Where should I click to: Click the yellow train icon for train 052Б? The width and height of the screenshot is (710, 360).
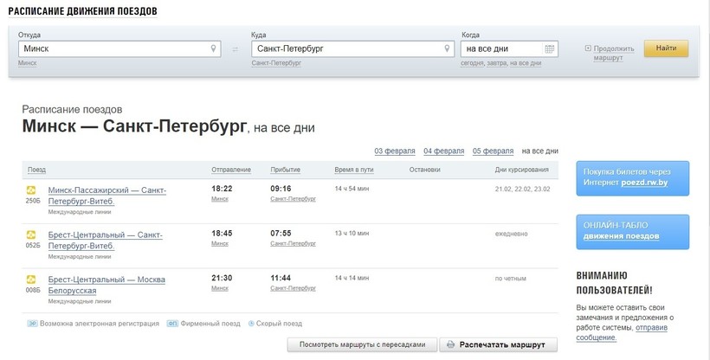pyautogui.click(x=32, y=235)
